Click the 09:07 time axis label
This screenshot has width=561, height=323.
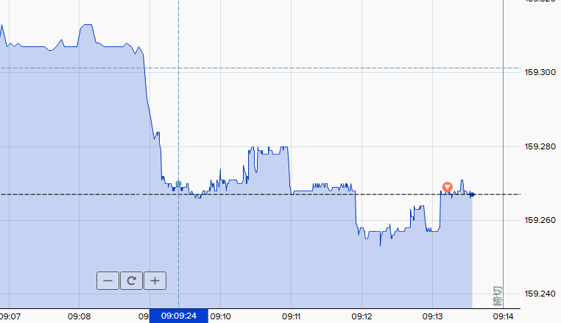[10, 316]
